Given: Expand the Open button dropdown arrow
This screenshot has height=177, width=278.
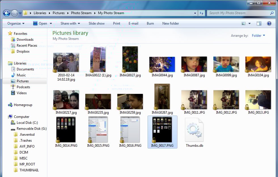Looking at the screenshot, I should pyautogui.click(x=51, y=23).
